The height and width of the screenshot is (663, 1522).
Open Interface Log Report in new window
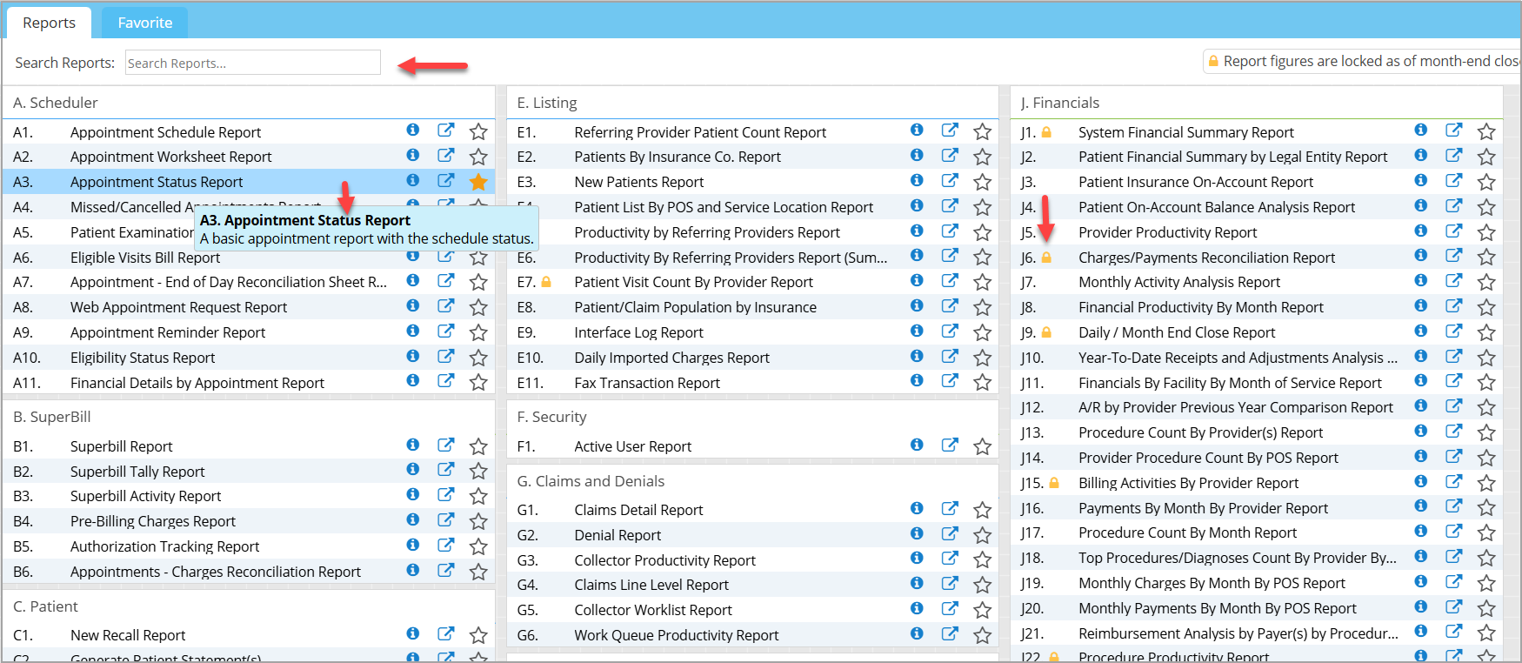pos(950,331)
